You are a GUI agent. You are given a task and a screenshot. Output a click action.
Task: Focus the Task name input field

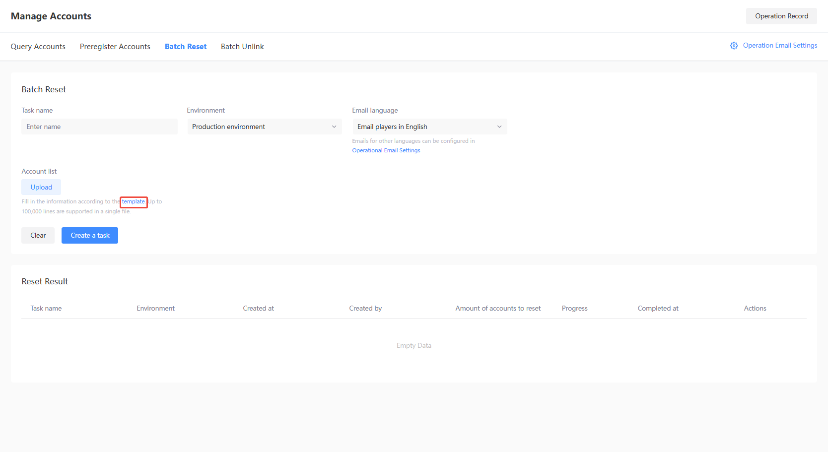click(x=99, y=127)
